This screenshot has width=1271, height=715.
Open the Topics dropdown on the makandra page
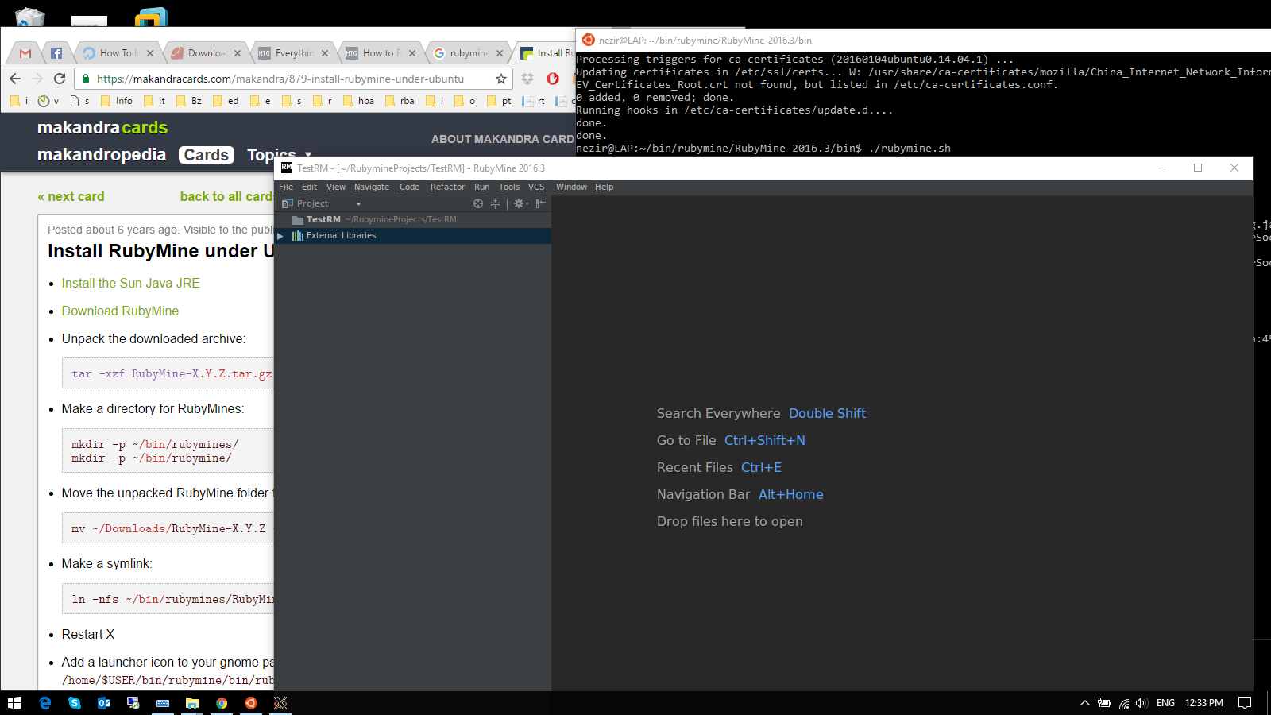[x=279, y=155]
